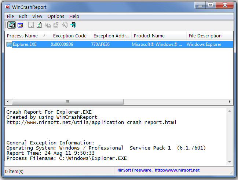Sort by the File Description column header

(210, 36)
